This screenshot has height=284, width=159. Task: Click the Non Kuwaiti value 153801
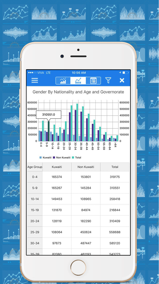[86, 177]
